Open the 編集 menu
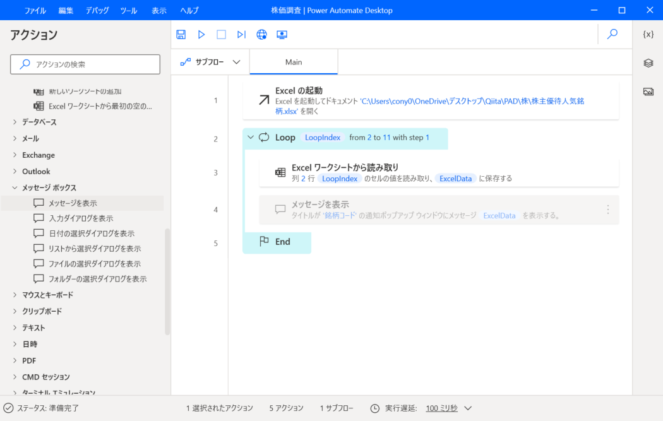Image resolution: width=663 pixels, height=421 pixels. pyautogui.click(x=66, y=11)
